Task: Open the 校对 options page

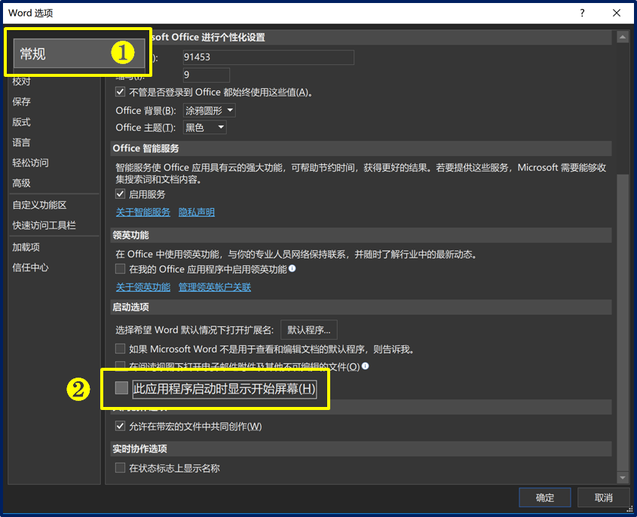Action: (x=22, y=81)
